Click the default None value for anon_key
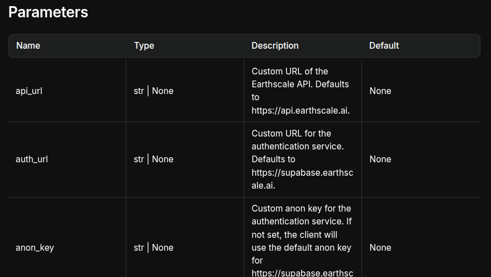 click(380, 247)
